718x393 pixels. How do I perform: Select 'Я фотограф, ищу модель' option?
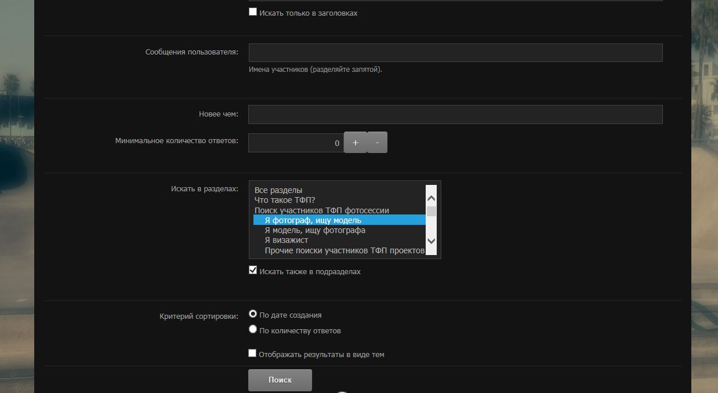coord(313,220)
